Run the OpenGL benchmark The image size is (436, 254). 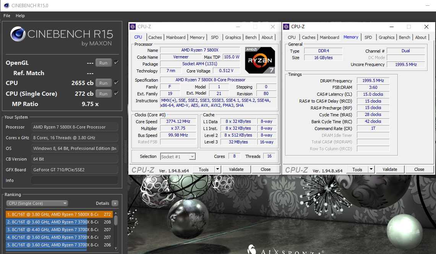click(104, 63)
